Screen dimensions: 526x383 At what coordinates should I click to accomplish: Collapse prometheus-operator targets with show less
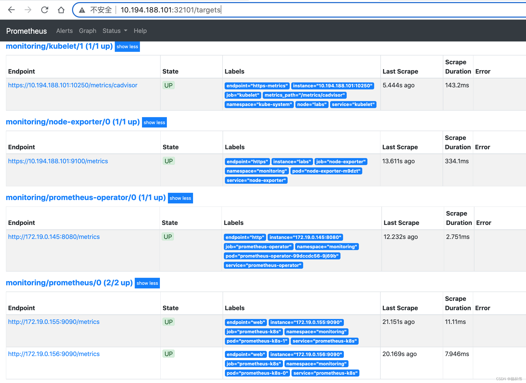click(x=180, y=198)
